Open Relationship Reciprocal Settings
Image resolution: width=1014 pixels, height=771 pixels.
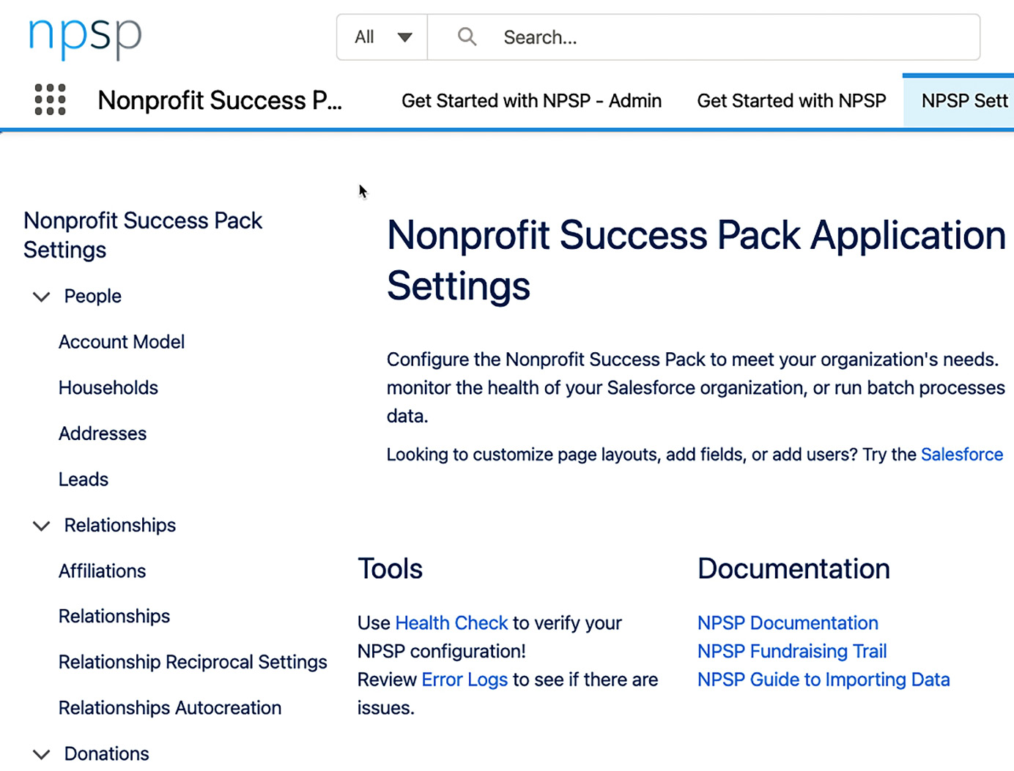193,662
